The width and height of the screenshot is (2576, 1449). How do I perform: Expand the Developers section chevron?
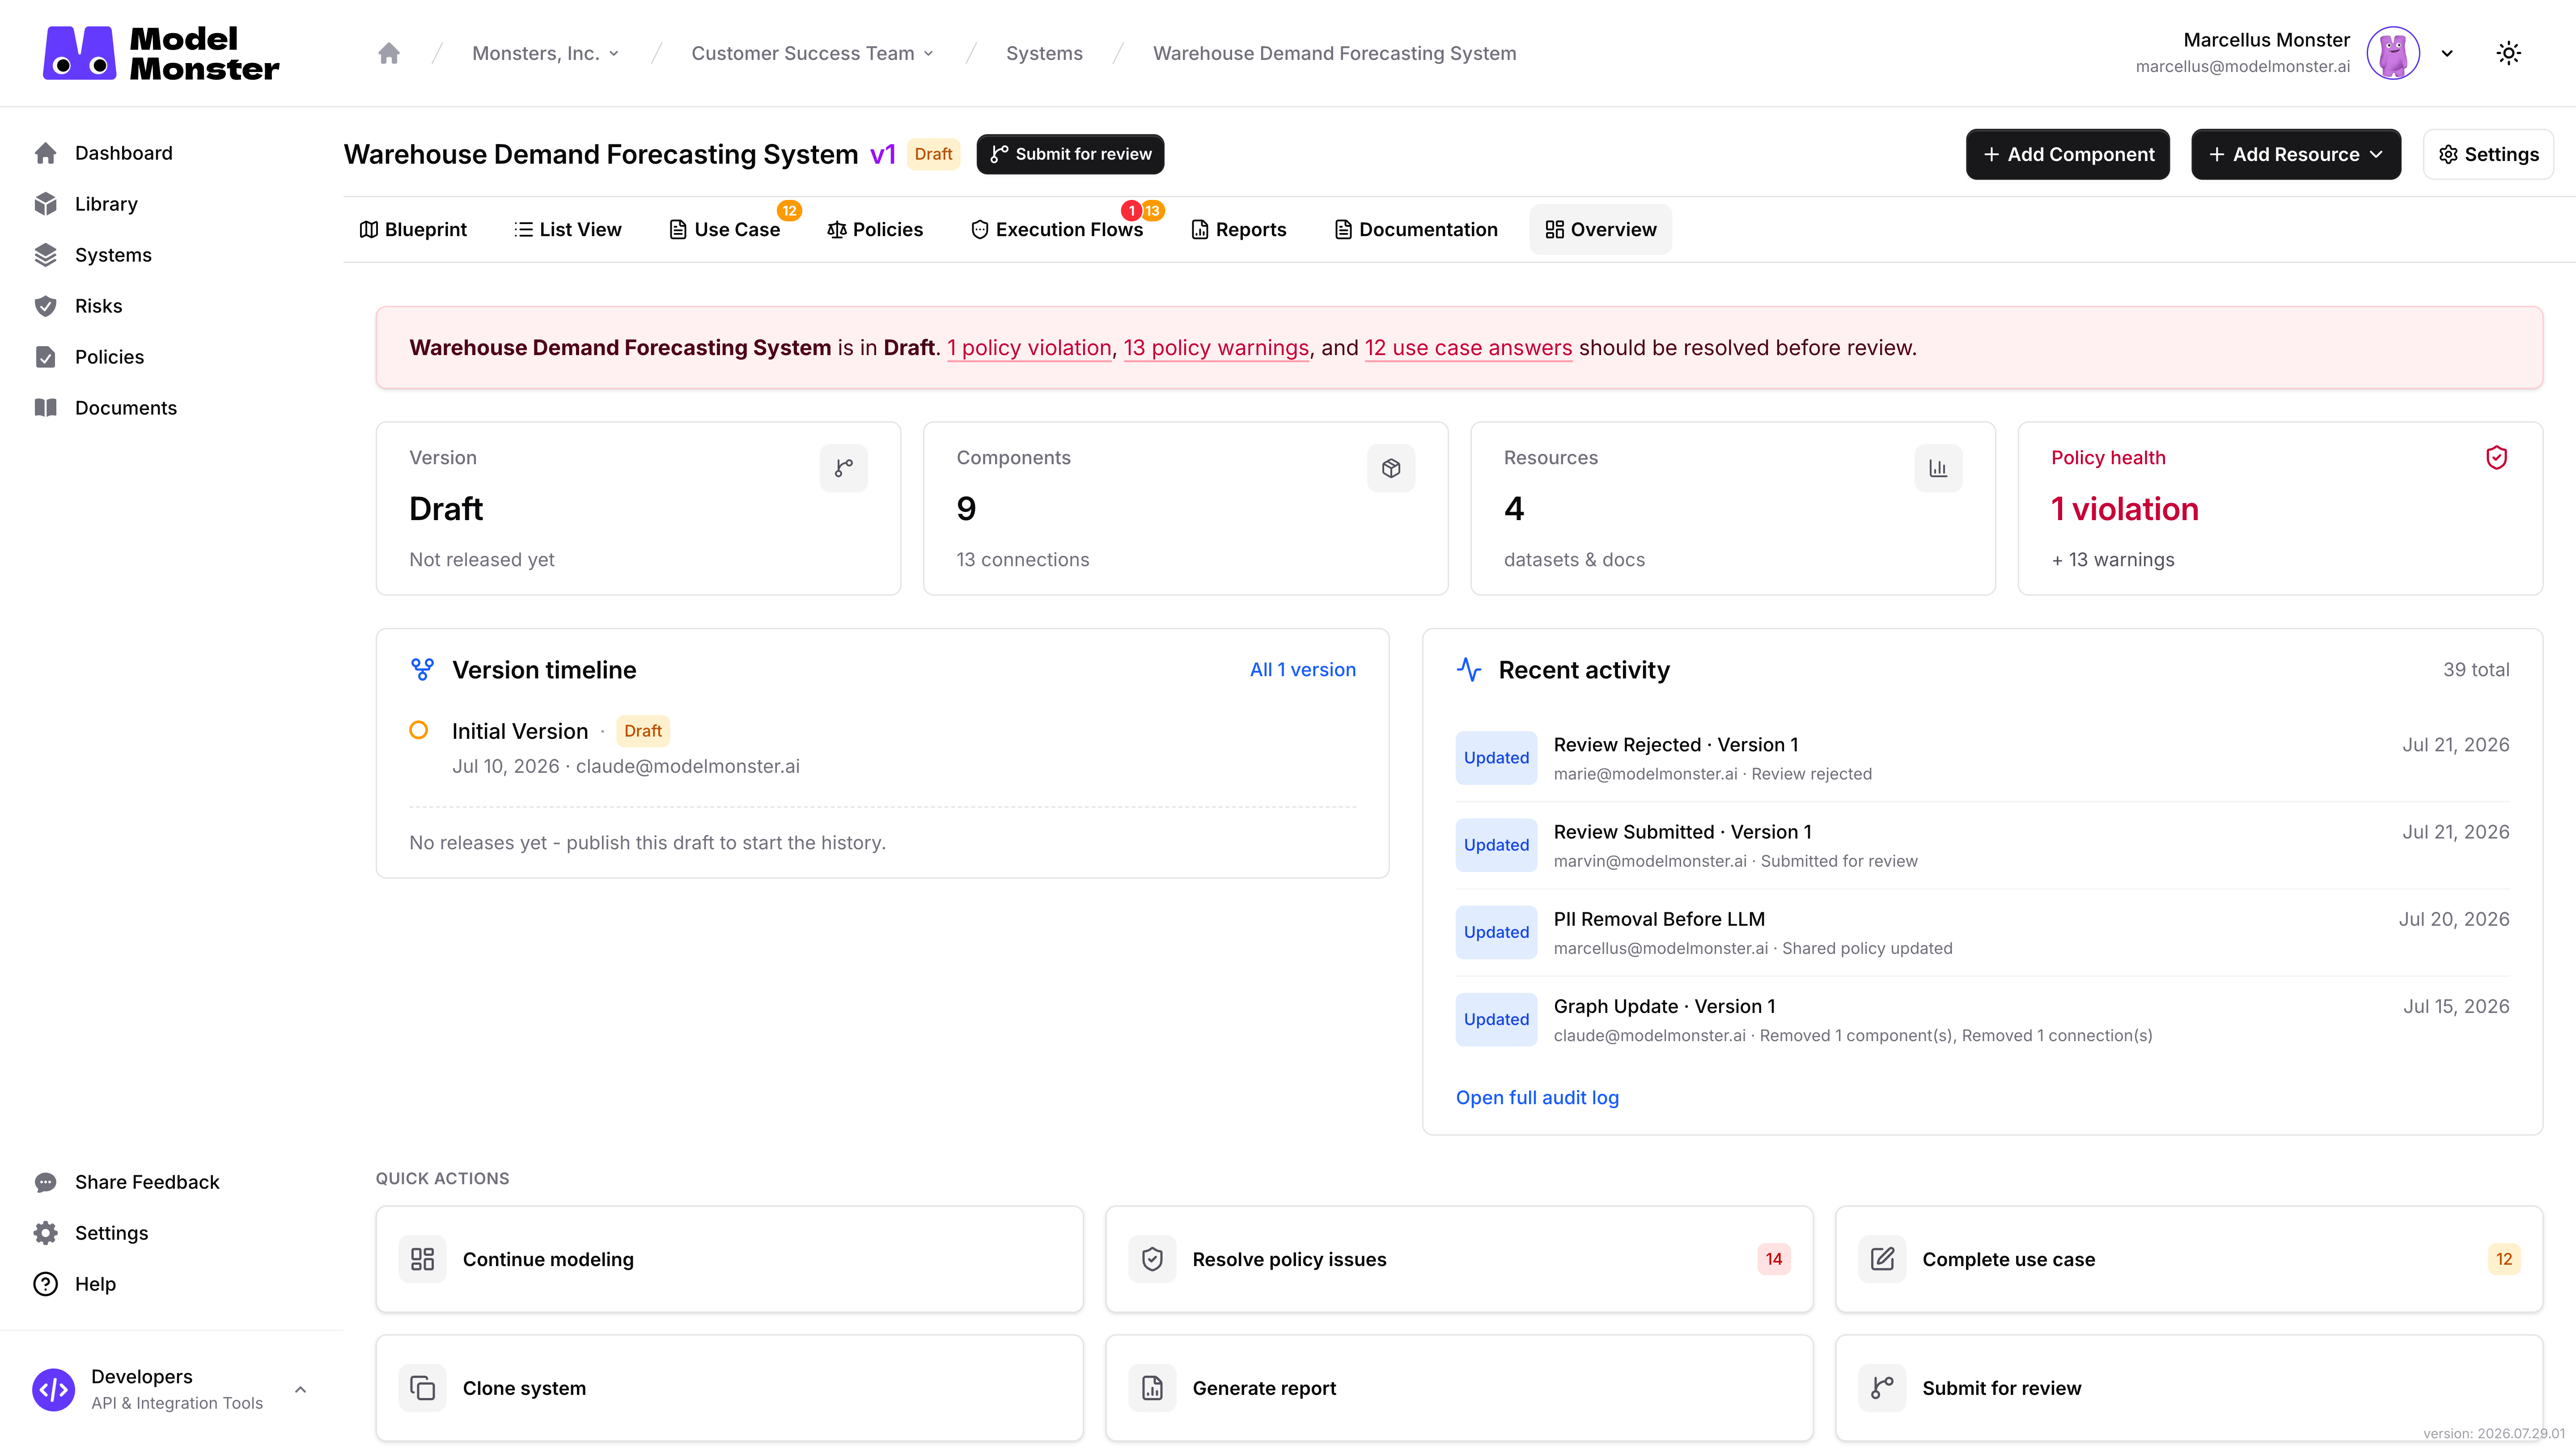(x=300, y=1390)
